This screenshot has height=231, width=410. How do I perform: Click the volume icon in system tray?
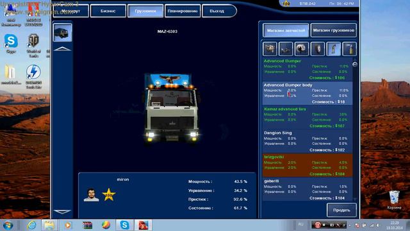(378, 225)
